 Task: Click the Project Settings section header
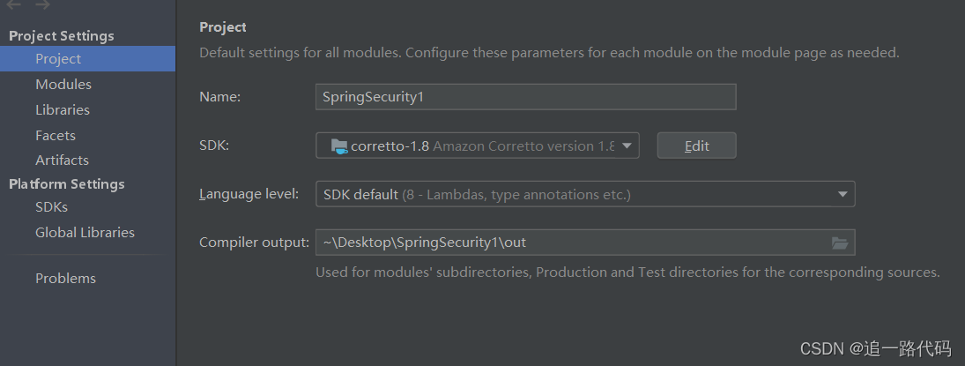coord(62,36)
